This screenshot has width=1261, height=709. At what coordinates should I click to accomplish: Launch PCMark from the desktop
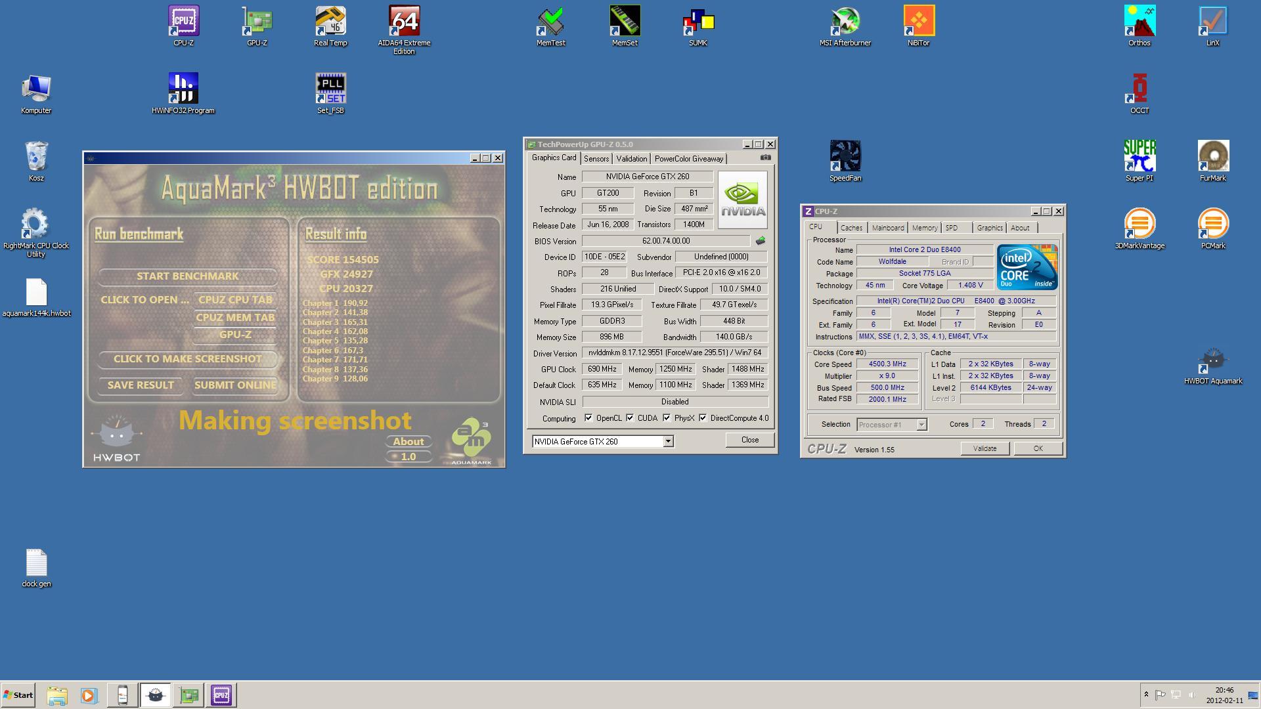1213,229
